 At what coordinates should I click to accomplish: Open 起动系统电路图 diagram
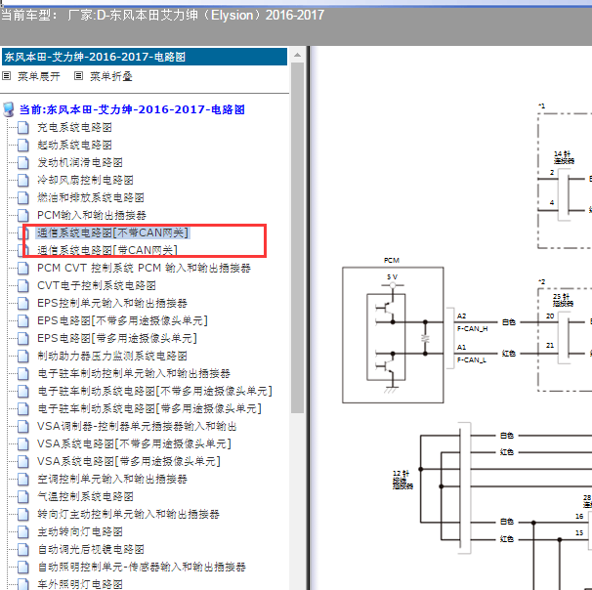[x=74, y=145]
